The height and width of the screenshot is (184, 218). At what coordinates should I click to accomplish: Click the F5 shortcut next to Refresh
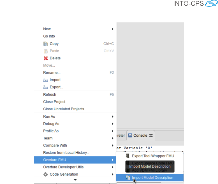[x=112, y=94]
